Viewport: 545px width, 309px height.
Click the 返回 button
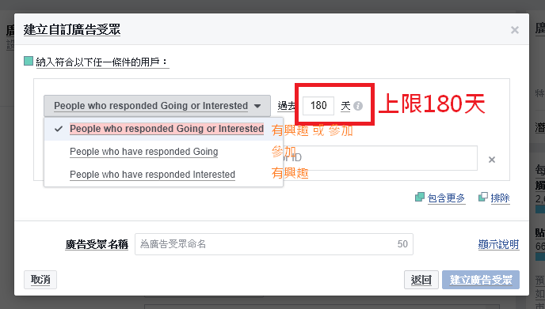point(421,280)
